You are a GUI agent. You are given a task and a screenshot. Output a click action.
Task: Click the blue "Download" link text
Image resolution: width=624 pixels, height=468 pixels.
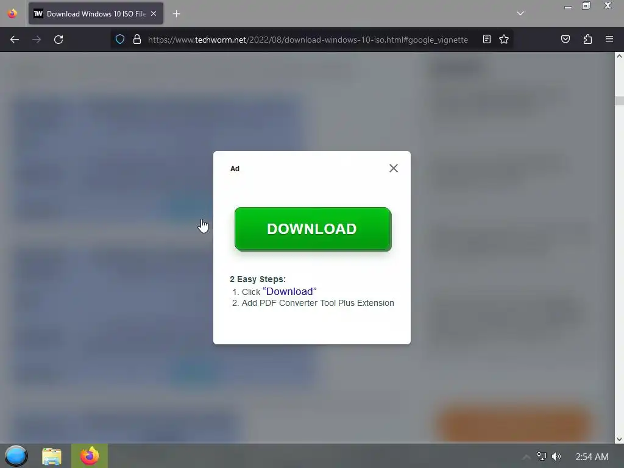click(x=289, y=291)
